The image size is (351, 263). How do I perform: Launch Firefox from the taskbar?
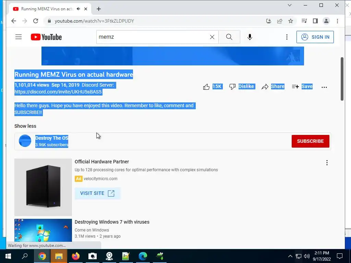[75, 256]
